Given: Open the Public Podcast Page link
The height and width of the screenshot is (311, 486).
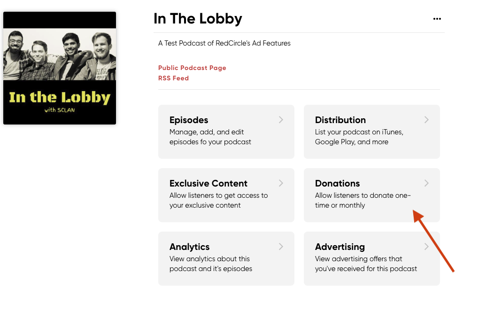Looking at the screenshot, I should tap(192, 68).
